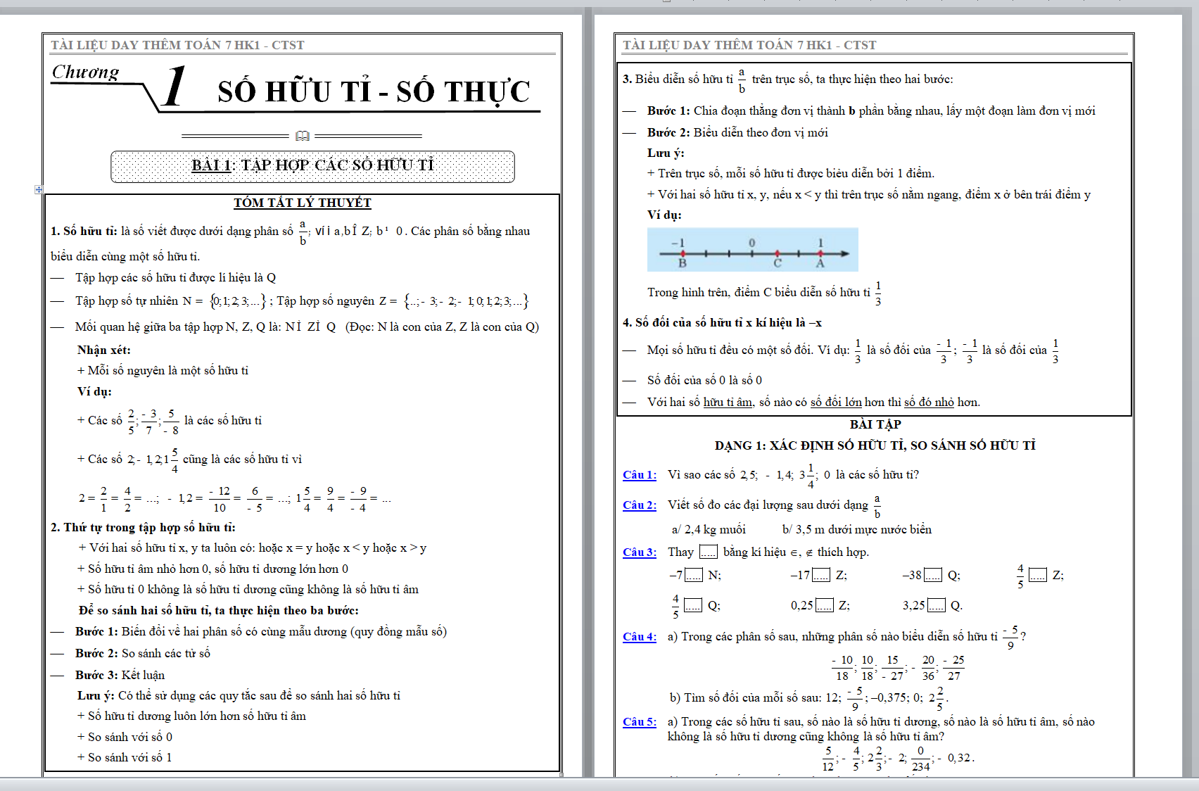Click the blank box after −7 in Câu 3
Image resolution: width=1199 pixels, height=791 pixels.
click(x=694, y=576)
